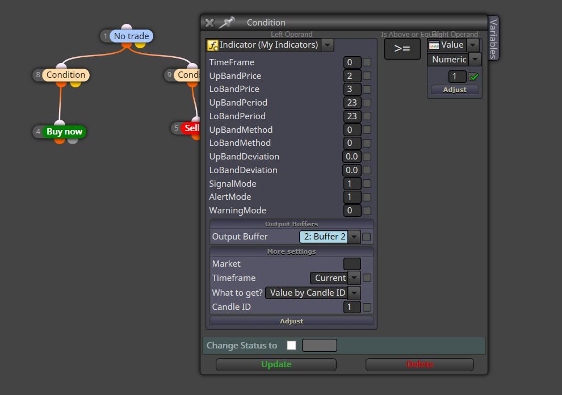Click SignalMode value field
Image resolution: width=562 pixels, height=395 pixels.
tap(352, 183)
